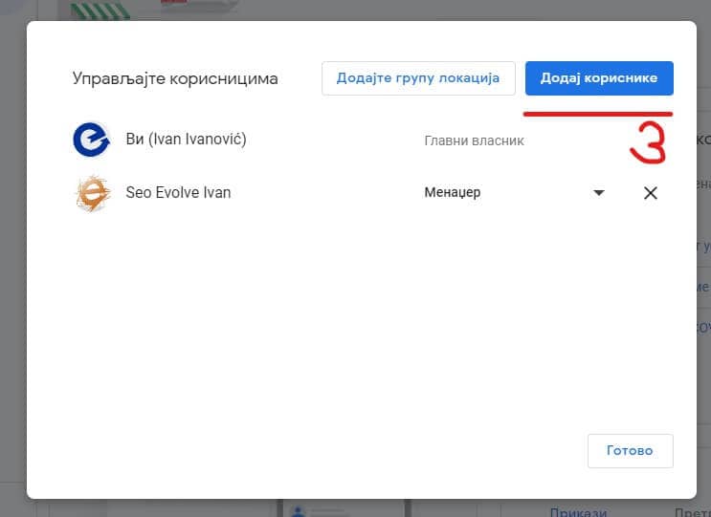Screen dimensions: 711x517
Task: Click the Главни власник role label
Action: pos(474,140)
